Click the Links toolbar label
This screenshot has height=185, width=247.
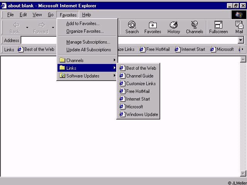click(x=9, y=50)
